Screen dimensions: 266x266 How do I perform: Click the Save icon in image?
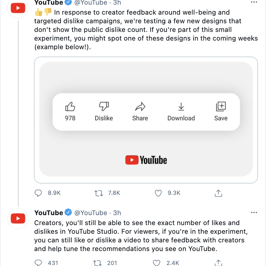221,107
